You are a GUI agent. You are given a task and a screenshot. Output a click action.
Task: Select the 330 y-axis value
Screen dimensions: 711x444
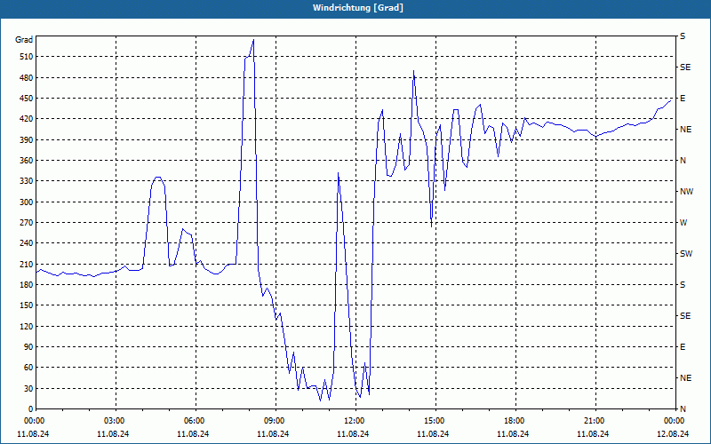[27, 181]
